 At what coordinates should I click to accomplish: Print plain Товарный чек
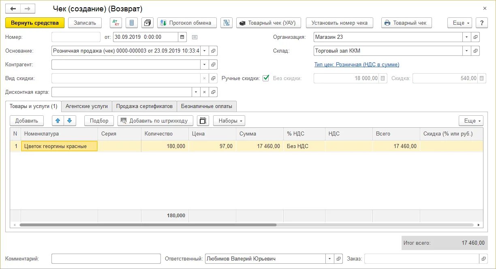coord(406,23)
